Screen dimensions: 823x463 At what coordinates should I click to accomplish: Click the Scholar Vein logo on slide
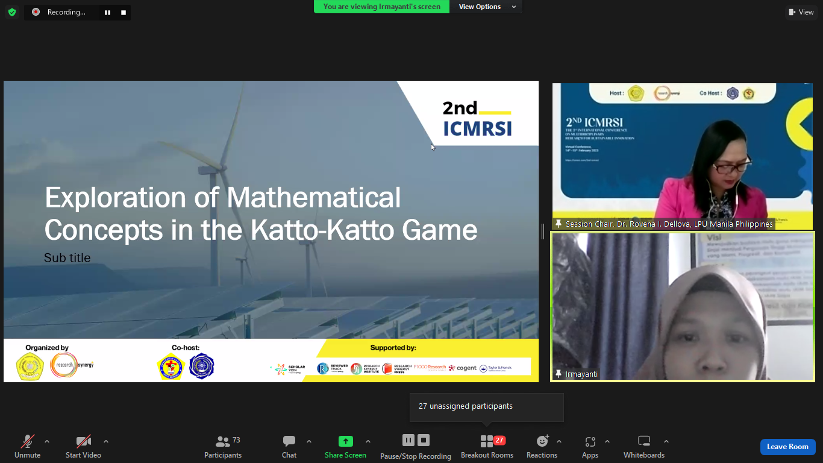[288, 369]
